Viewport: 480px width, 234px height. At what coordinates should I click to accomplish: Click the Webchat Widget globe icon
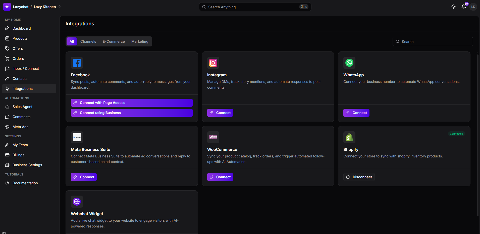pos(77,202)
